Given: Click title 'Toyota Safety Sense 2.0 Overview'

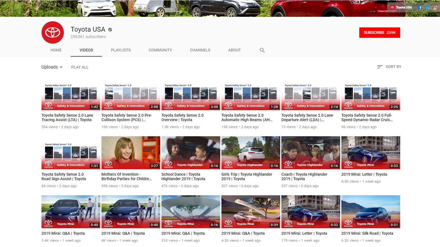Looking at the screenshot, I should tap(182, 117).
